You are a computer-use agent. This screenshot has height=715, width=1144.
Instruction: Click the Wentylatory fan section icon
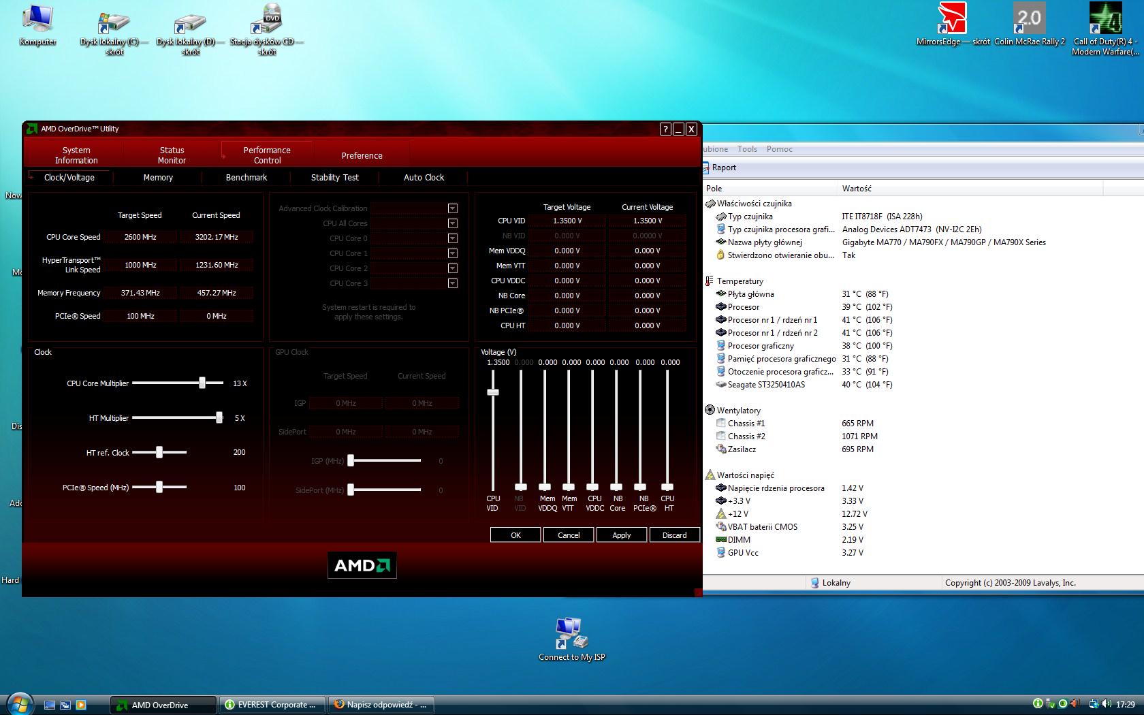pyautogui.click(x=710, y=411)
